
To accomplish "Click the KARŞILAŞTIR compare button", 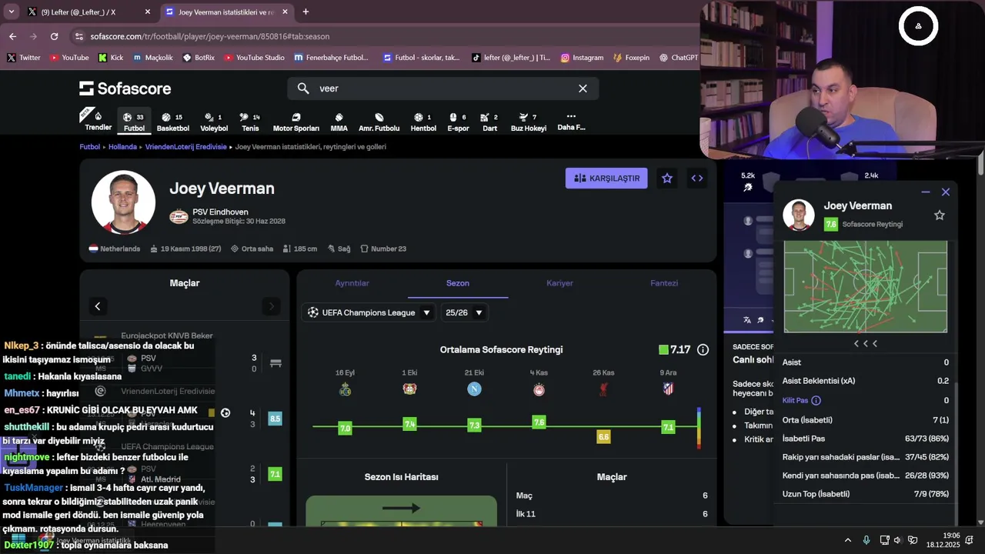I will pos(606,179).
